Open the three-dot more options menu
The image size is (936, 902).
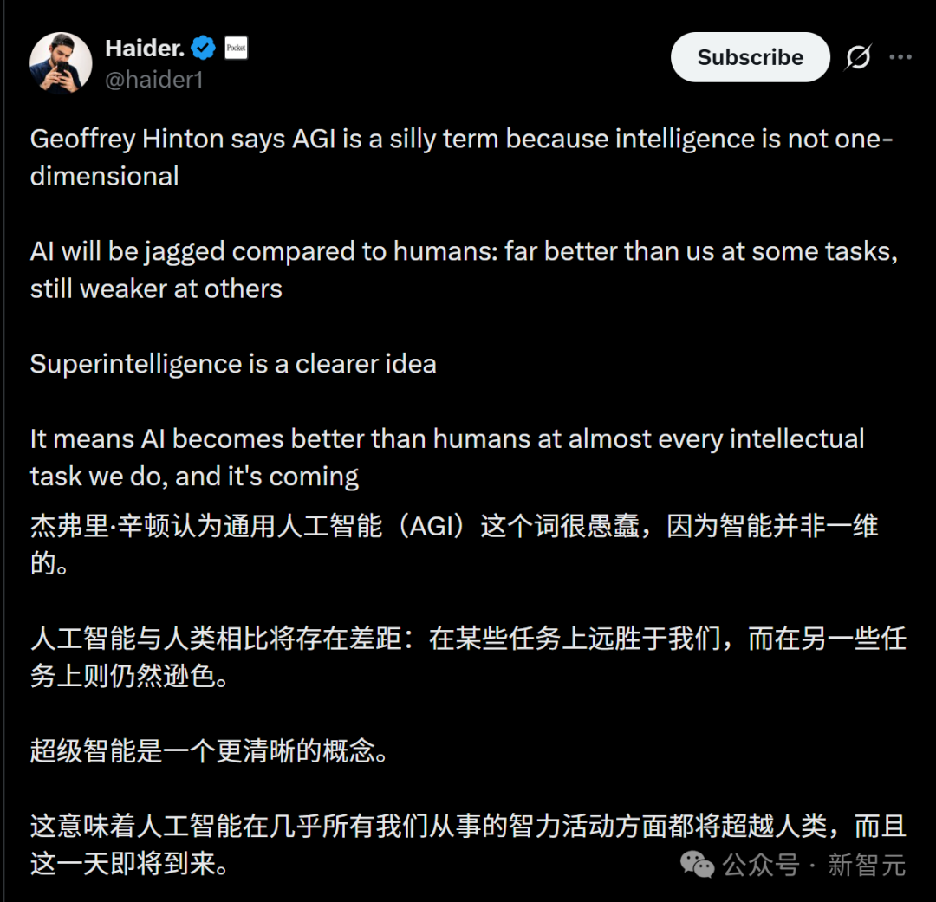(x=902, y=55)
